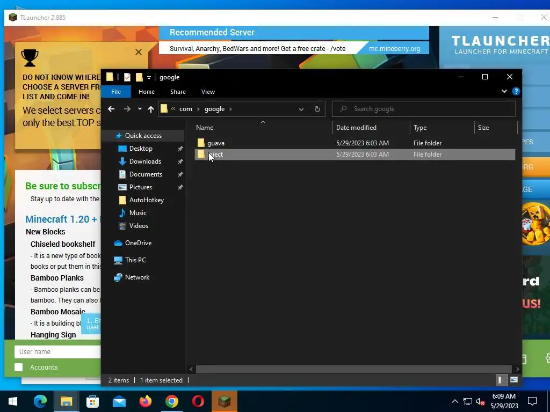Click horizontal scrollbar right arrow

[517, 369]
